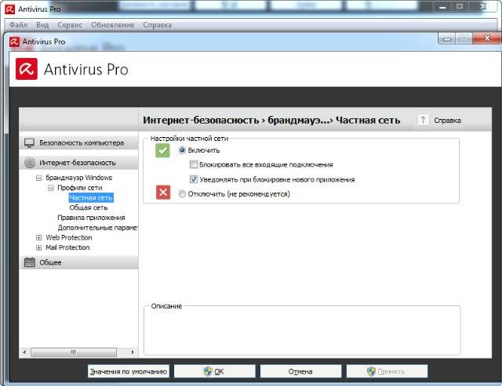Click the green checkmark enable icon
The image size is (502, 386).
162,150
